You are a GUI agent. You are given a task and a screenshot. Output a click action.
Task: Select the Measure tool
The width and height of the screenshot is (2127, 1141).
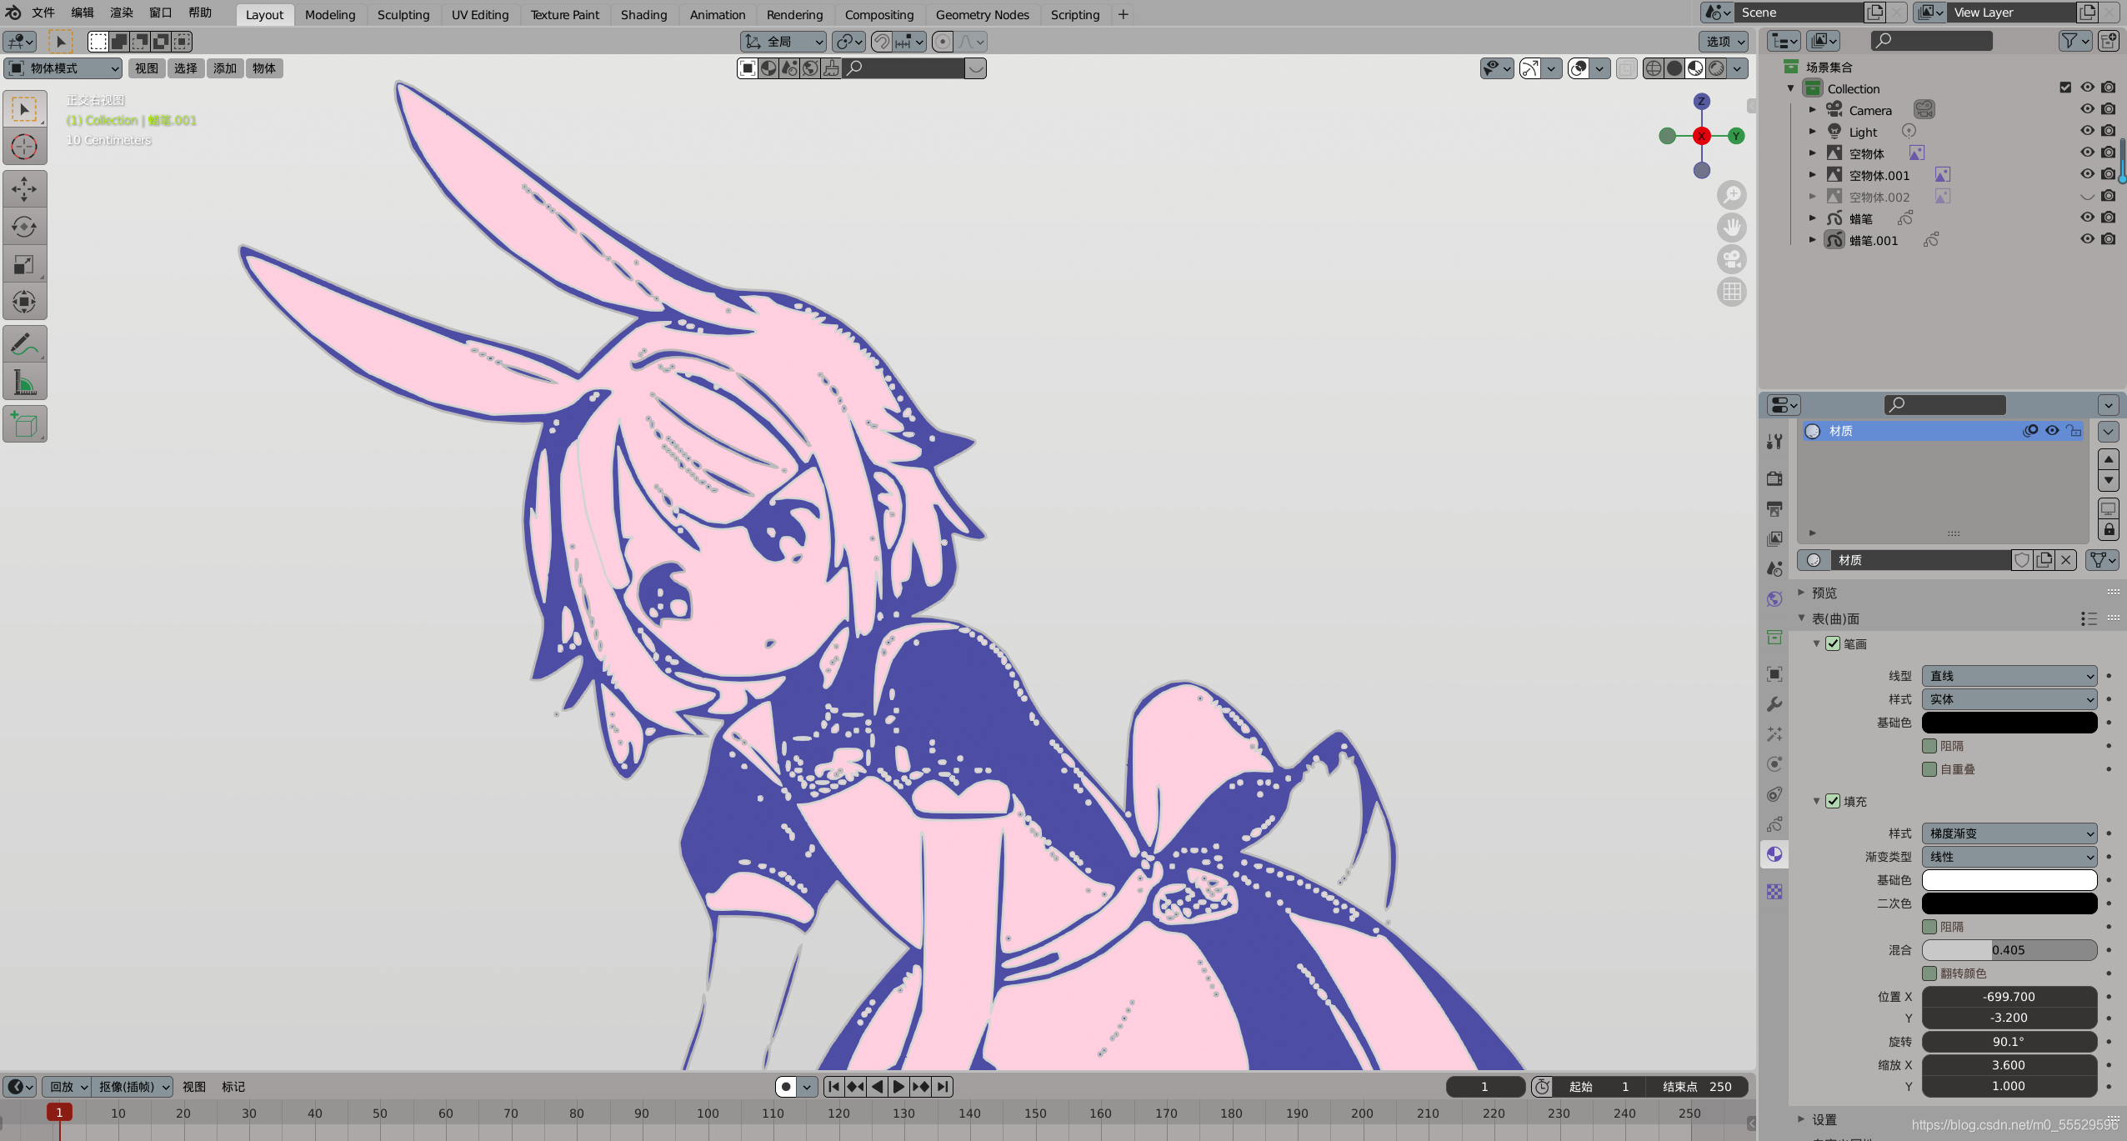pyautogui.click(x=24, y=383)
